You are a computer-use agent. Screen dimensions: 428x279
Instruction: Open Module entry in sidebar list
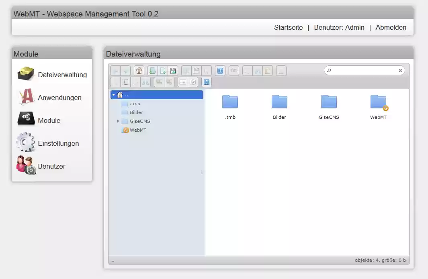[49, 120]
